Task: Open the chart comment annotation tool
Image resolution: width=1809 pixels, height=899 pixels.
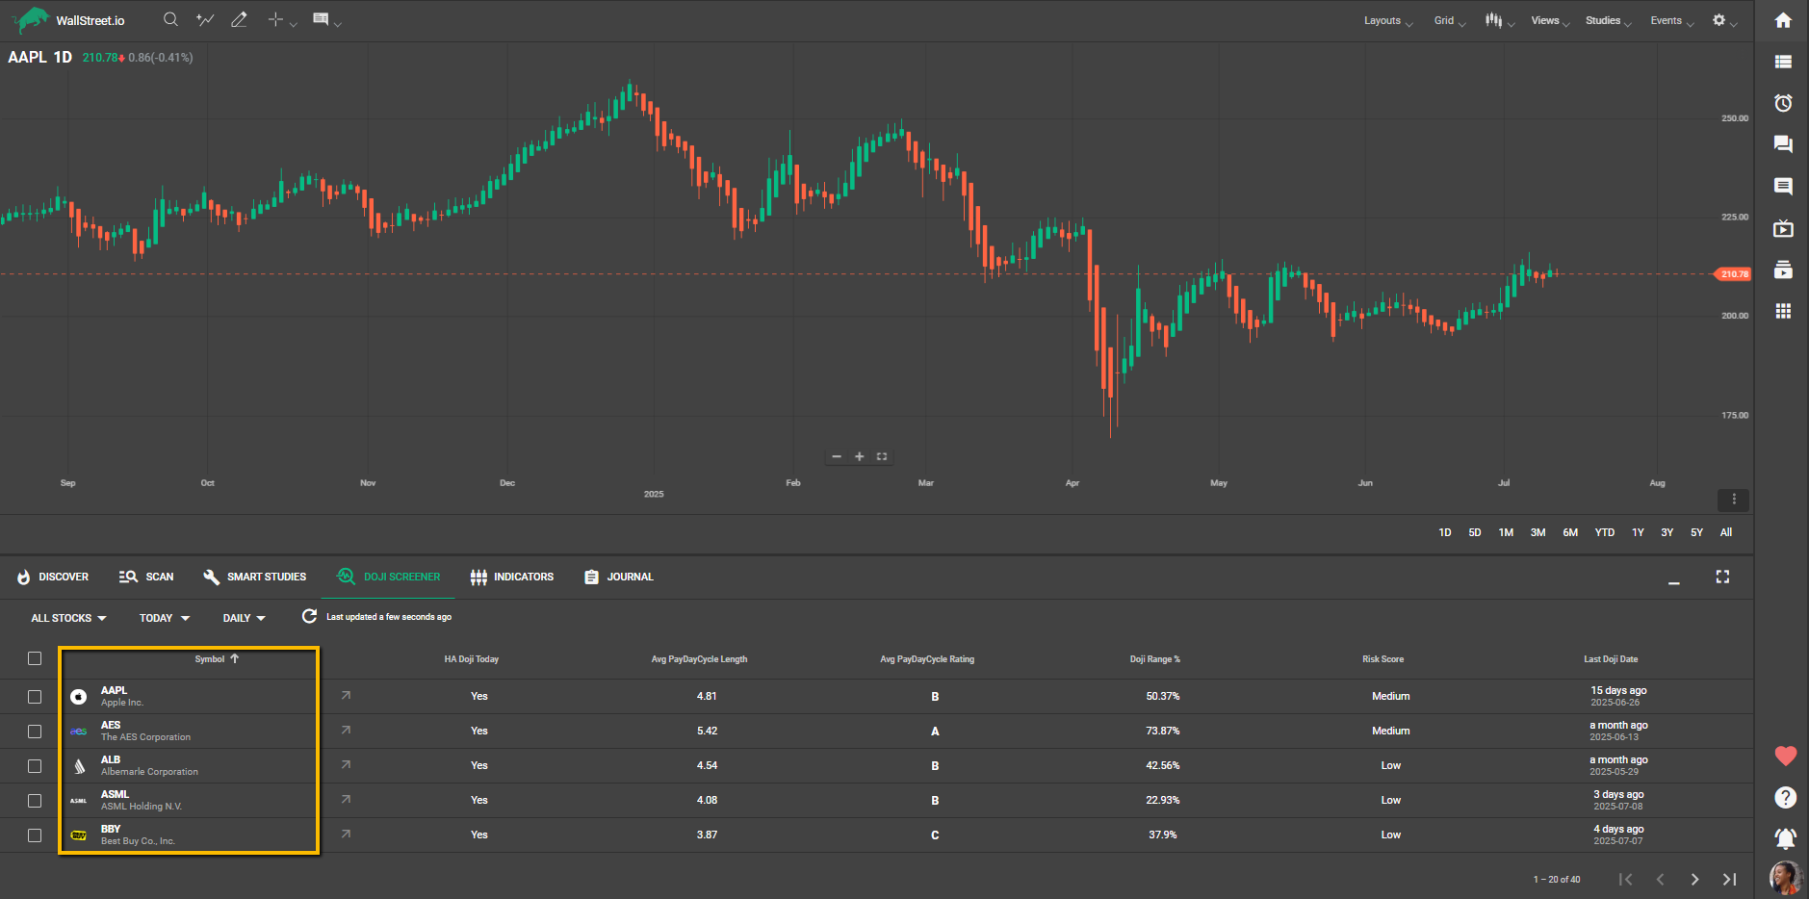Action: (x=322, y=19)
